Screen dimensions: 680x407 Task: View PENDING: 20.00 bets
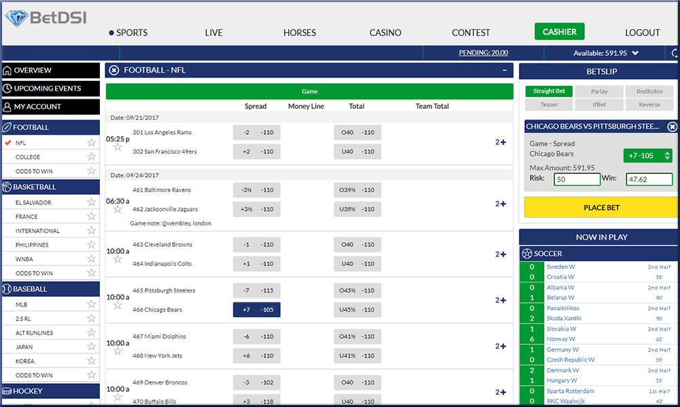[483, 53]
